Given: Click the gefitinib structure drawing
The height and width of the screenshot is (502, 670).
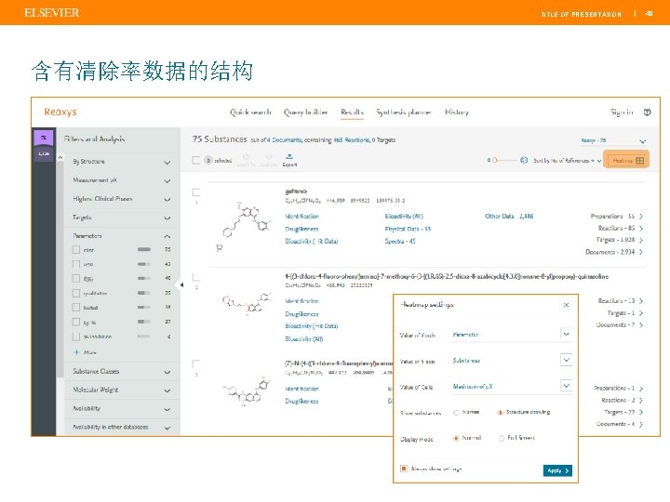Looking at the screenshot, I should [x=247, y=219].
